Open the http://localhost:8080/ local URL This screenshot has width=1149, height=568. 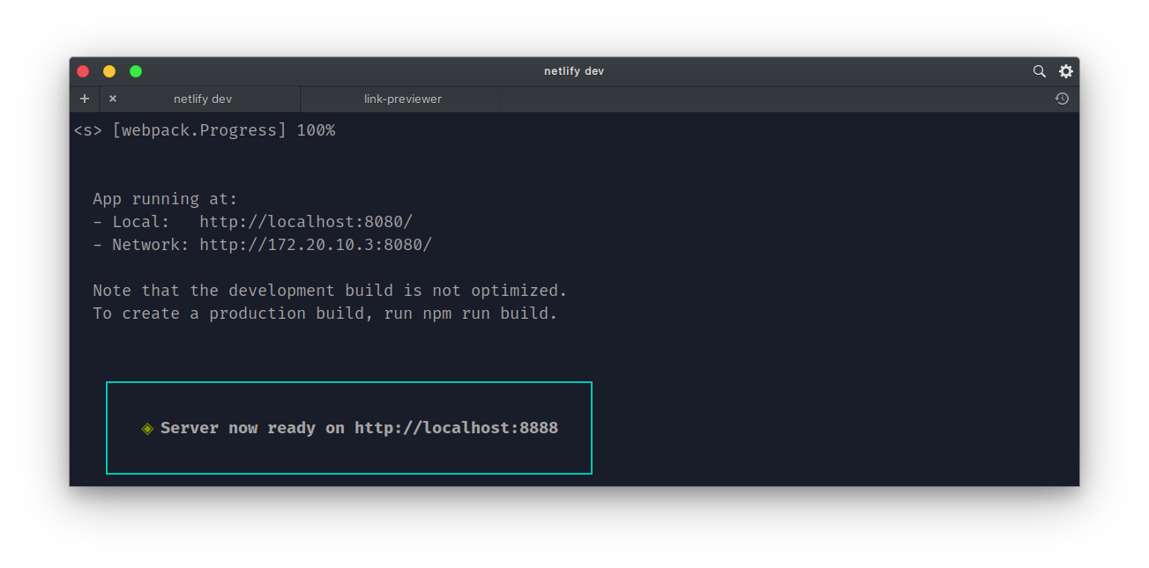click(x=306, y=222)
